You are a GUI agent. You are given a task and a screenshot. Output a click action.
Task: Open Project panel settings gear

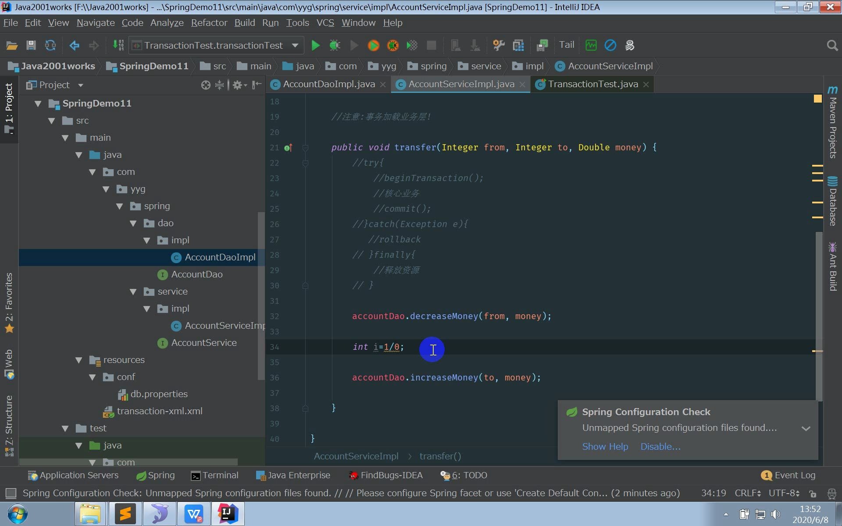[x=237, y=85]
